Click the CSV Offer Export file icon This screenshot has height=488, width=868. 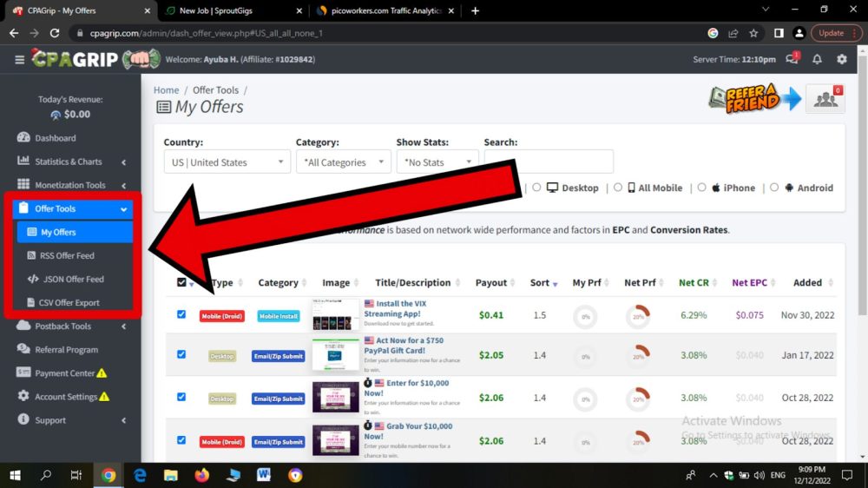30,302
